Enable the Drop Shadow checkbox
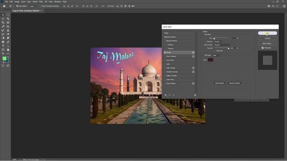 165,84
